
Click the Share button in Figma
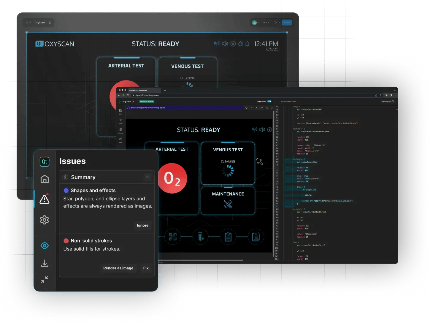pos(286,22)
